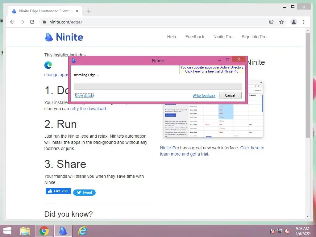Click Sign into Pro
Screen dimensions: 316x237
point(254,37)
